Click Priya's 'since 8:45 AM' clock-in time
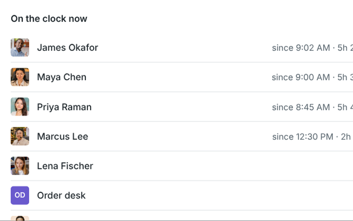Viewport: 353px width, 221px height. click(301, 107)
